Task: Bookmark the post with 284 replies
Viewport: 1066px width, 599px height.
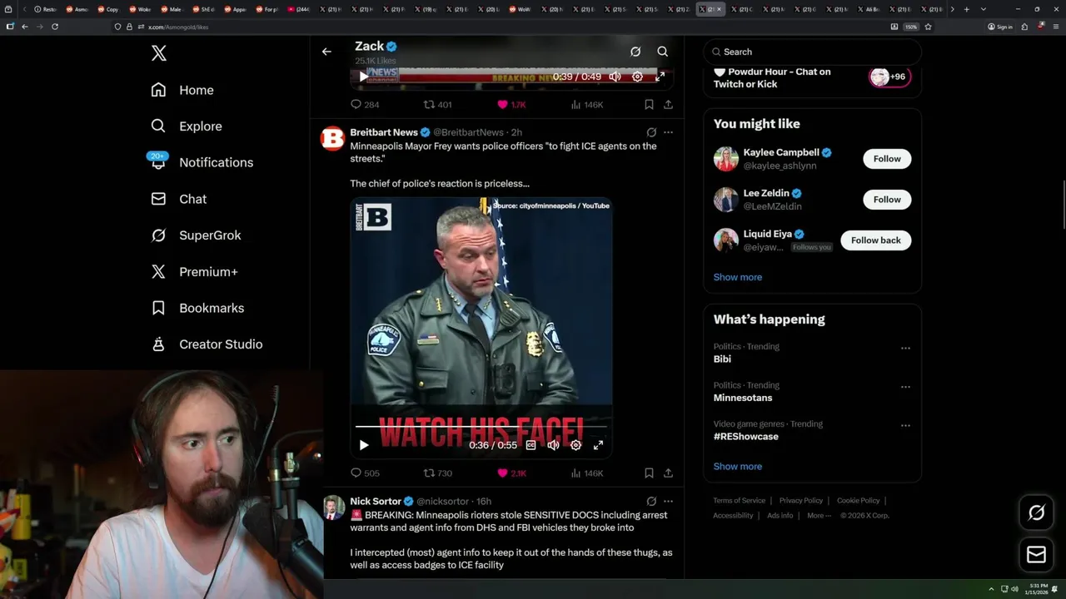Action: [649, 105]
